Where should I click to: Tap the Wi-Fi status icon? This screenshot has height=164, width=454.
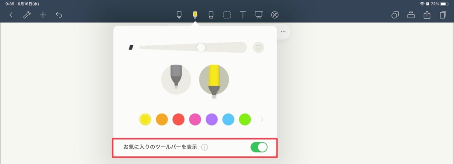pyautogui.click(x=422, y=4)
